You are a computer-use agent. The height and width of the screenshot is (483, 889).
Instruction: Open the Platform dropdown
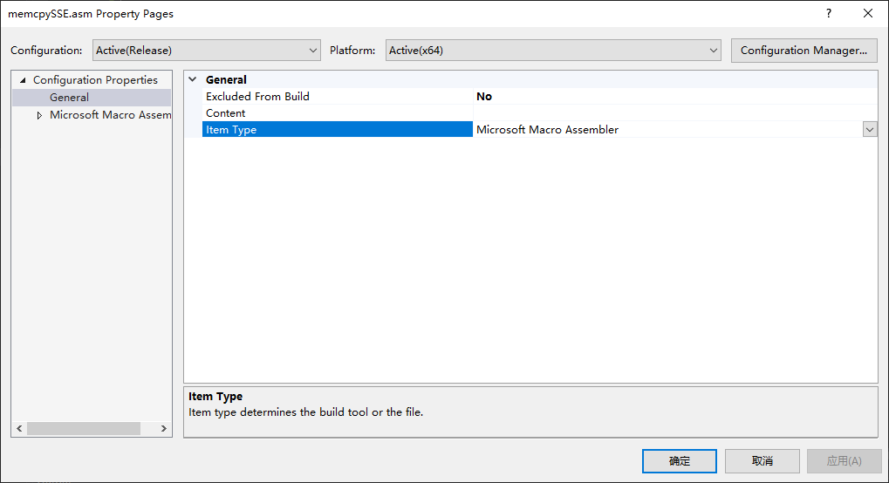click(x=553, y=51)
